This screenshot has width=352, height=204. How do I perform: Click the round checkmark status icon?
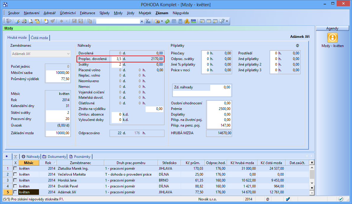pos(341,199)
